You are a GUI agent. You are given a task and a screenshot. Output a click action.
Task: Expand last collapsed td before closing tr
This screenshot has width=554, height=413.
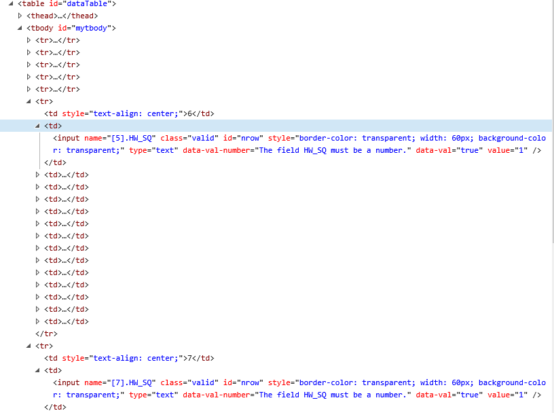click(37, 321)
